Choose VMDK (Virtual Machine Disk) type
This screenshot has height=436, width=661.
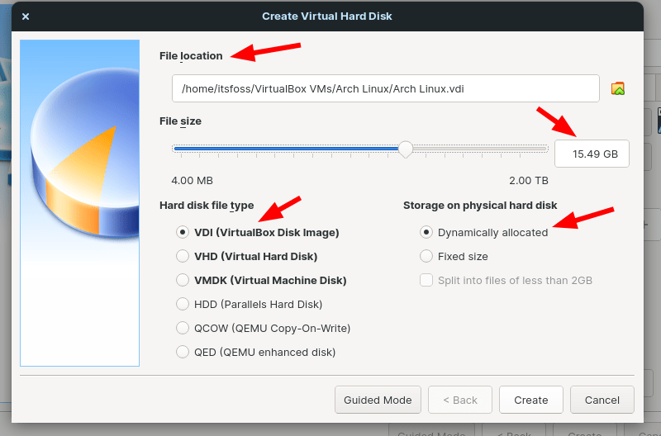pyautogui.click(x=183, y=281)
